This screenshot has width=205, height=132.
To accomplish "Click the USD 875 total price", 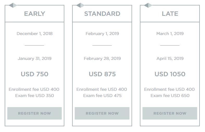I will click(x=102, y=74).
